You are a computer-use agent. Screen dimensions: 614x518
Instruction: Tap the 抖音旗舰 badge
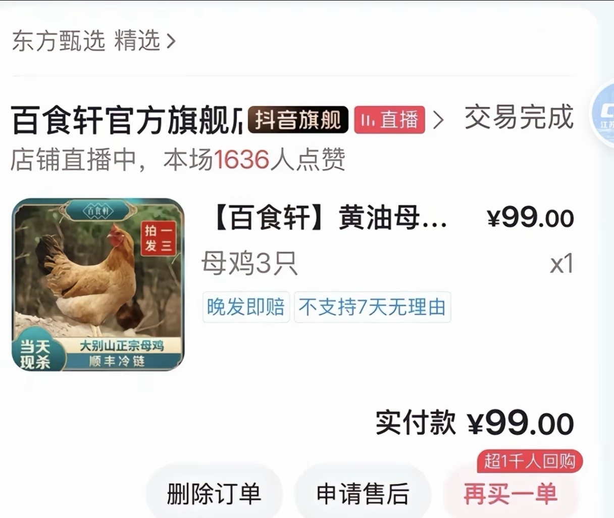pos(298,120)
